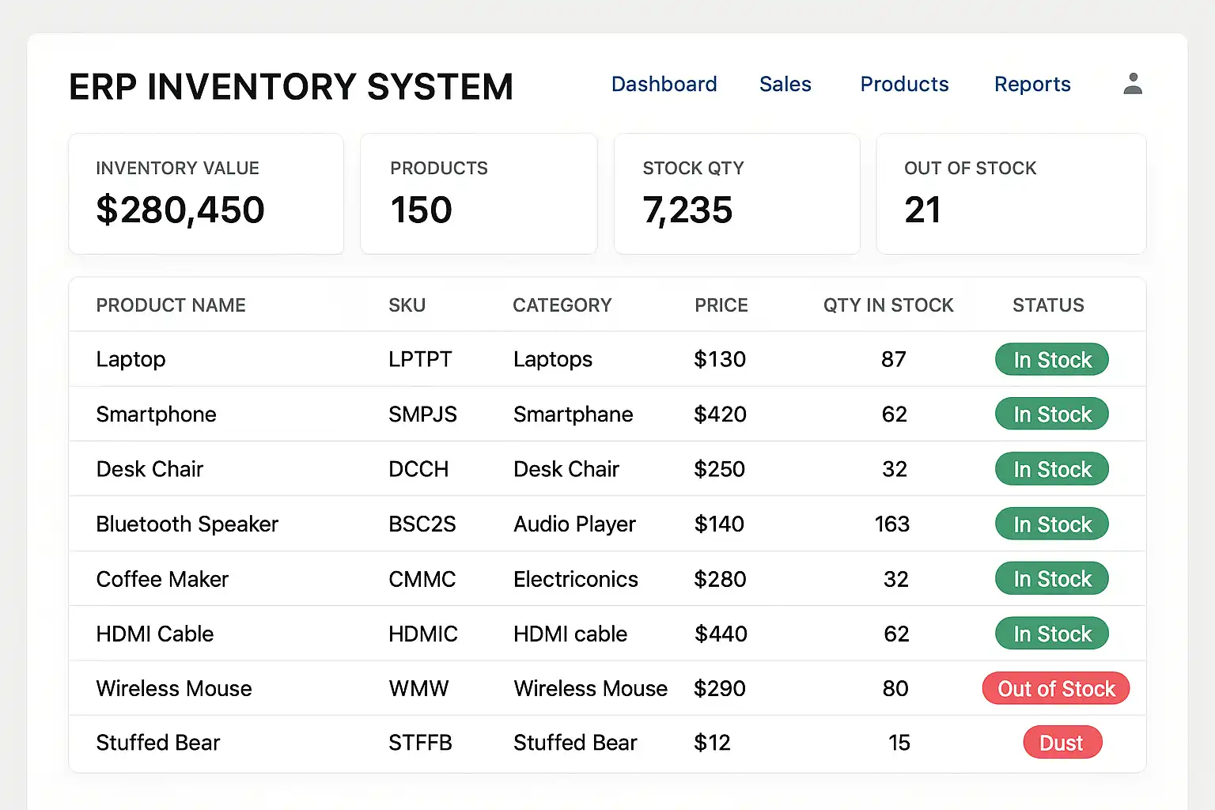Click the Status column header

[1048, 305]
